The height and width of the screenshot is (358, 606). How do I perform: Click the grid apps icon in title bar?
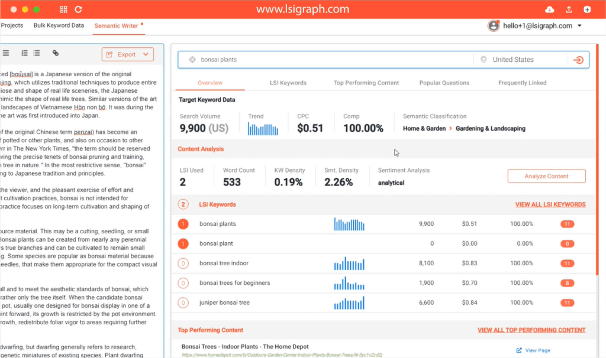point(64,9)
